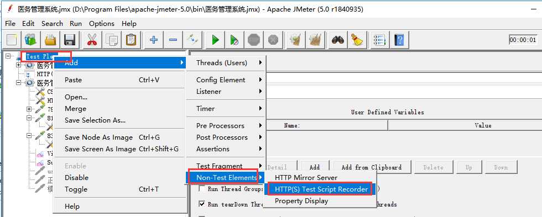Open the Listener submenu
The image size is (542, 217).
(226, 92)
